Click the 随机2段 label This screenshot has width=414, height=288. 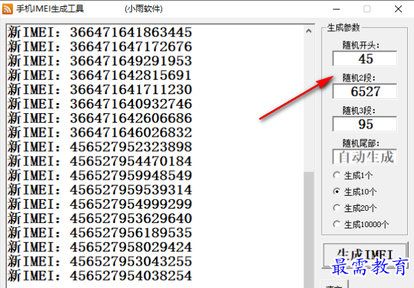tap(359, 78)
